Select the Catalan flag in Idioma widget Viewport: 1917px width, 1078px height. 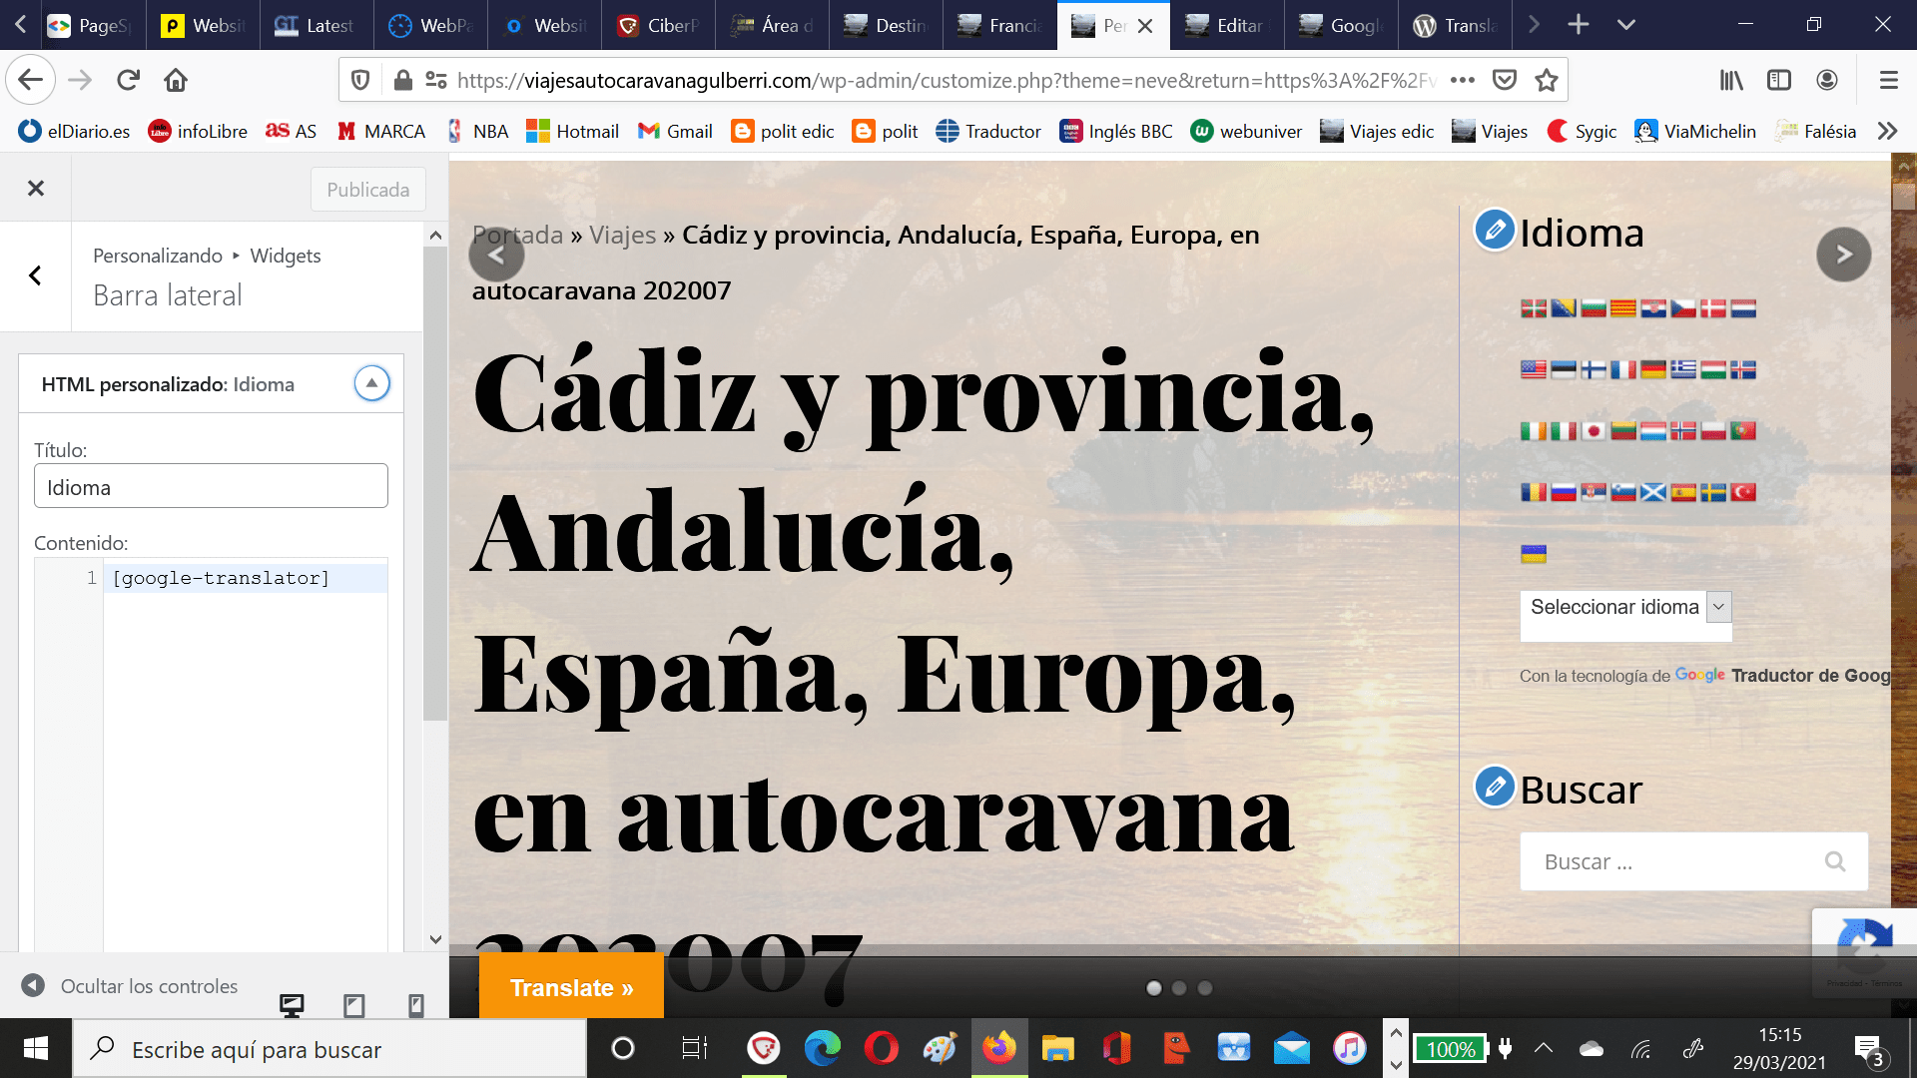[x=1623, y=308]
